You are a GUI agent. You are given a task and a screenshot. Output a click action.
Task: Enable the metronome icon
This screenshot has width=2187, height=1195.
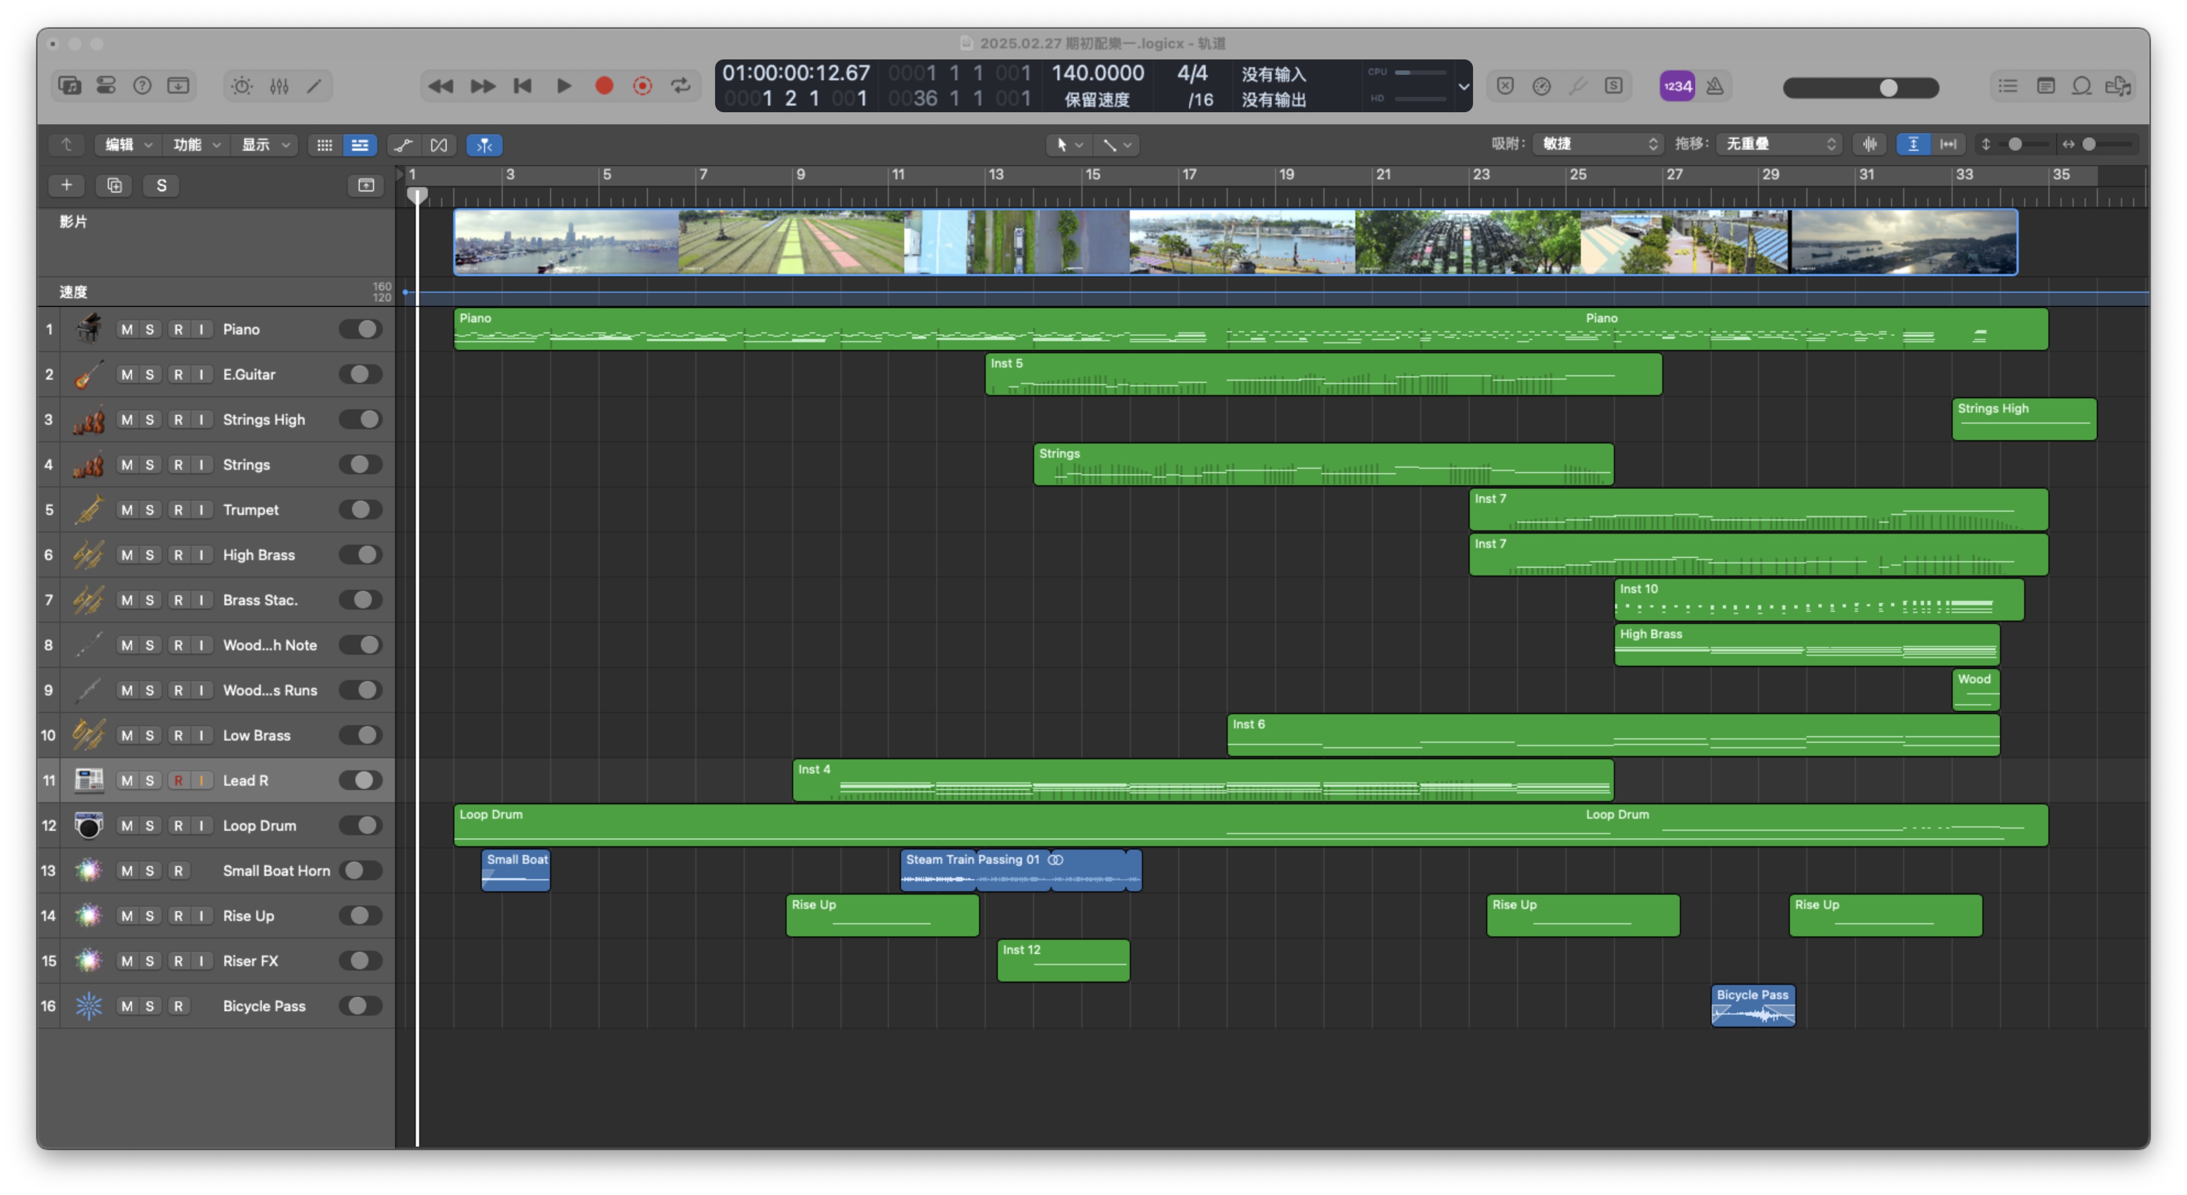(x=1715, y=86)
